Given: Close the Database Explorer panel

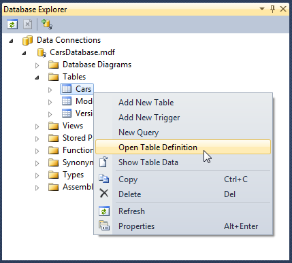Looking at the screenshot, I should point(283,9).
